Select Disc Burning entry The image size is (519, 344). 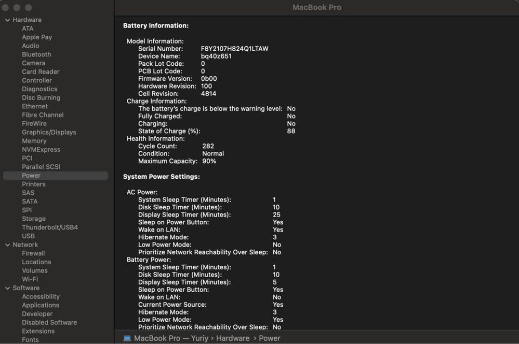41,98
